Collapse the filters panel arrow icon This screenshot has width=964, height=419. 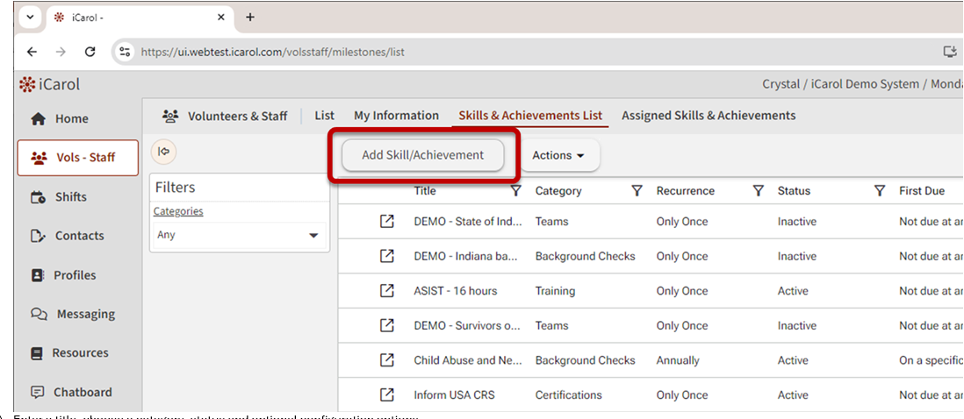coord(163,152)
